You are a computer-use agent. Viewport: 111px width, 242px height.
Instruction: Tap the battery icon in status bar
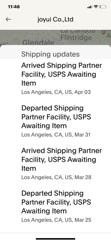(103, 7)
